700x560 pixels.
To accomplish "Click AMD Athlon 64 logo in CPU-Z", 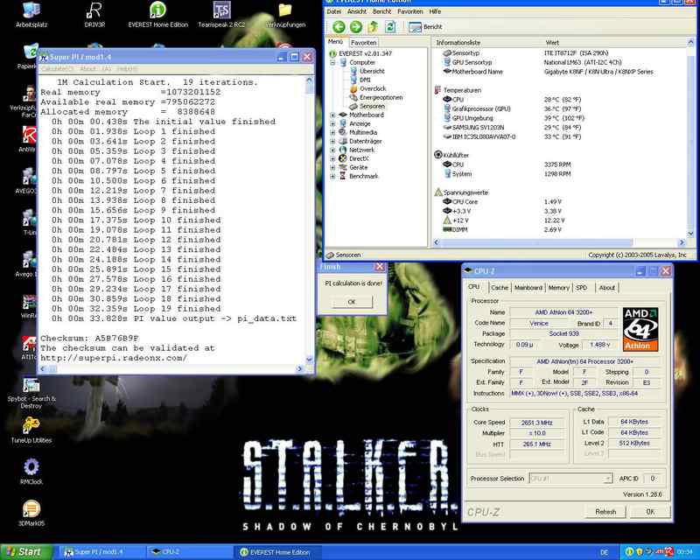I will tap(640, 329).
